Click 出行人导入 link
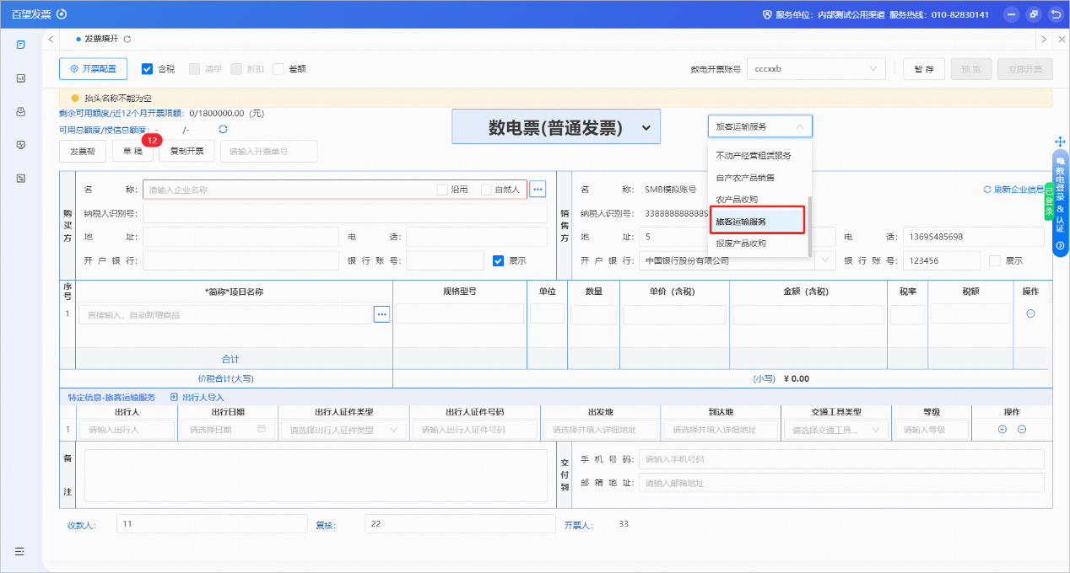 (x=197, y=397)
